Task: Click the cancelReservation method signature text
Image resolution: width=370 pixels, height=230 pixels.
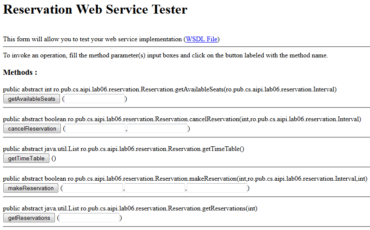Action: click(182, 119)
